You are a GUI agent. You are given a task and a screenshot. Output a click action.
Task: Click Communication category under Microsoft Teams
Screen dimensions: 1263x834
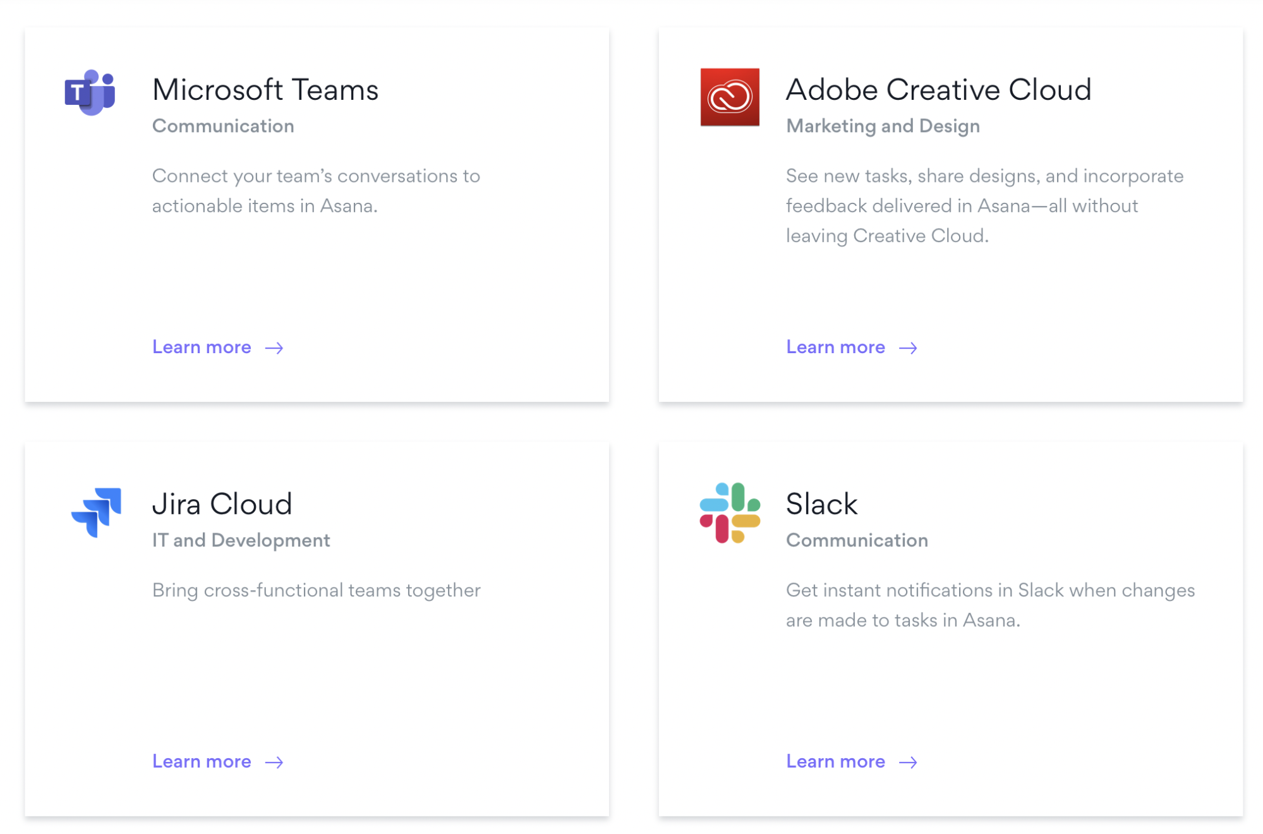[223, 126]
